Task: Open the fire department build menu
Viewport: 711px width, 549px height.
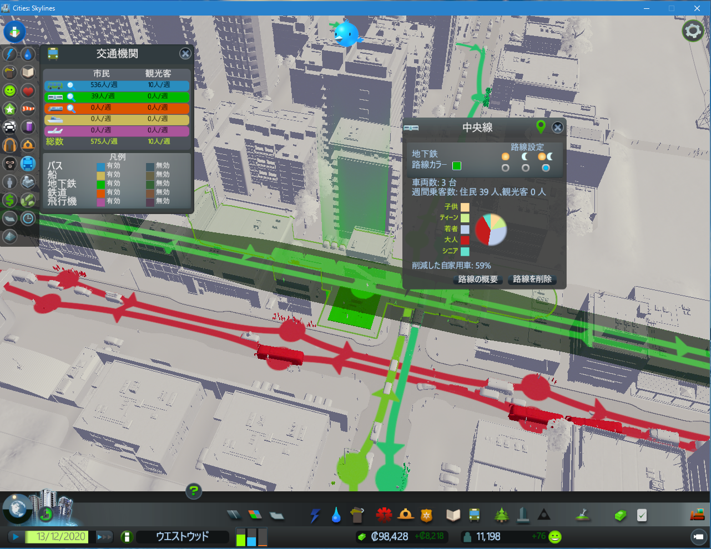Action: click(406, 515)
